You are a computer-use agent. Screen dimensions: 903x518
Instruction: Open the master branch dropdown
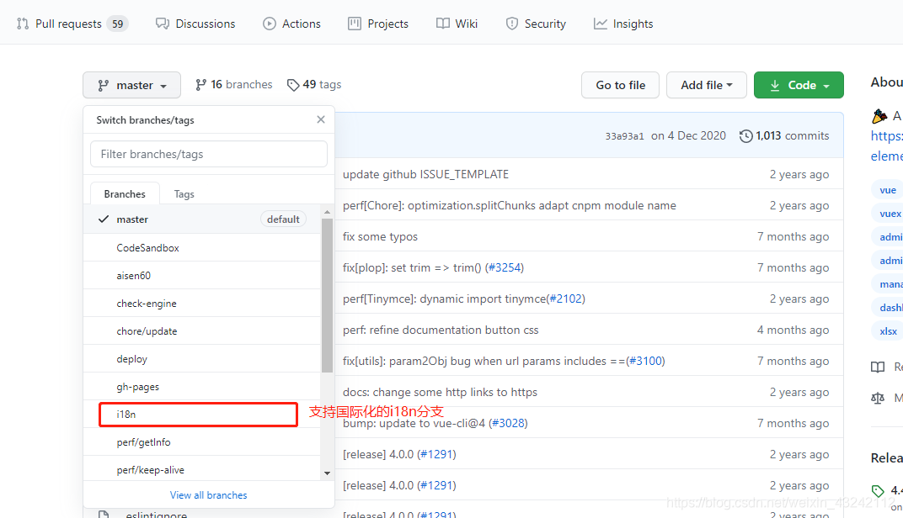[132, 85]
